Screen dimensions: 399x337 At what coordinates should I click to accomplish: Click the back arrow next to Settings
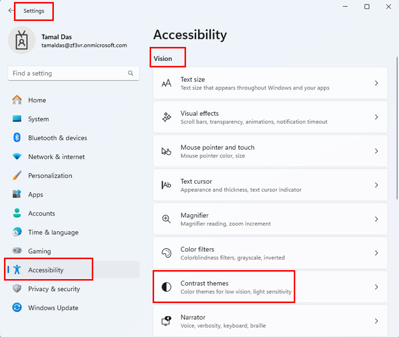(x=10, y=10)
